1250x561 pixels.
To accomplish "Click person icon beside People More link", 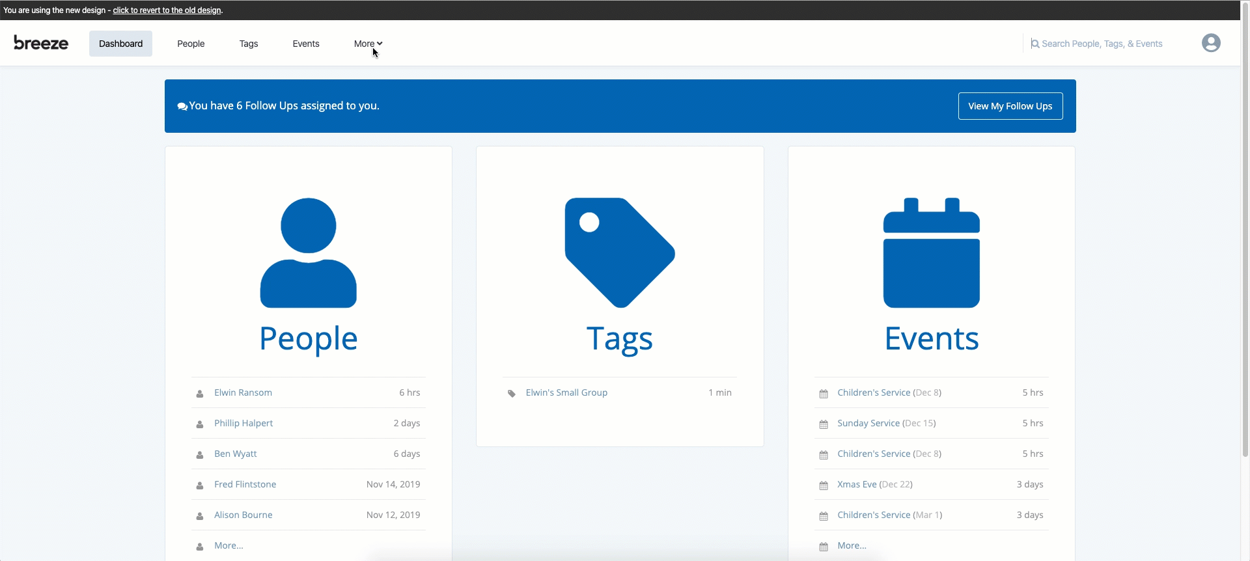I will pyautogui.click(x=200, y=547).
